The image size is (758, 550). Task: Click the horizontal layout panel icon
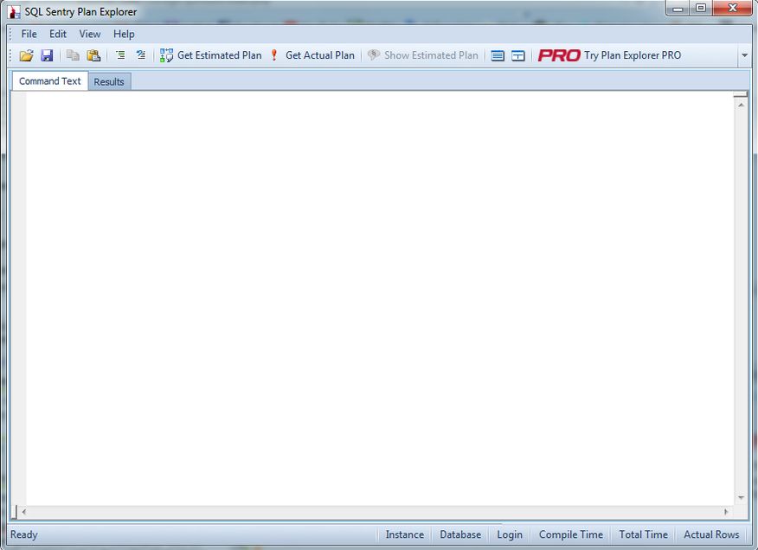point(498,56)
